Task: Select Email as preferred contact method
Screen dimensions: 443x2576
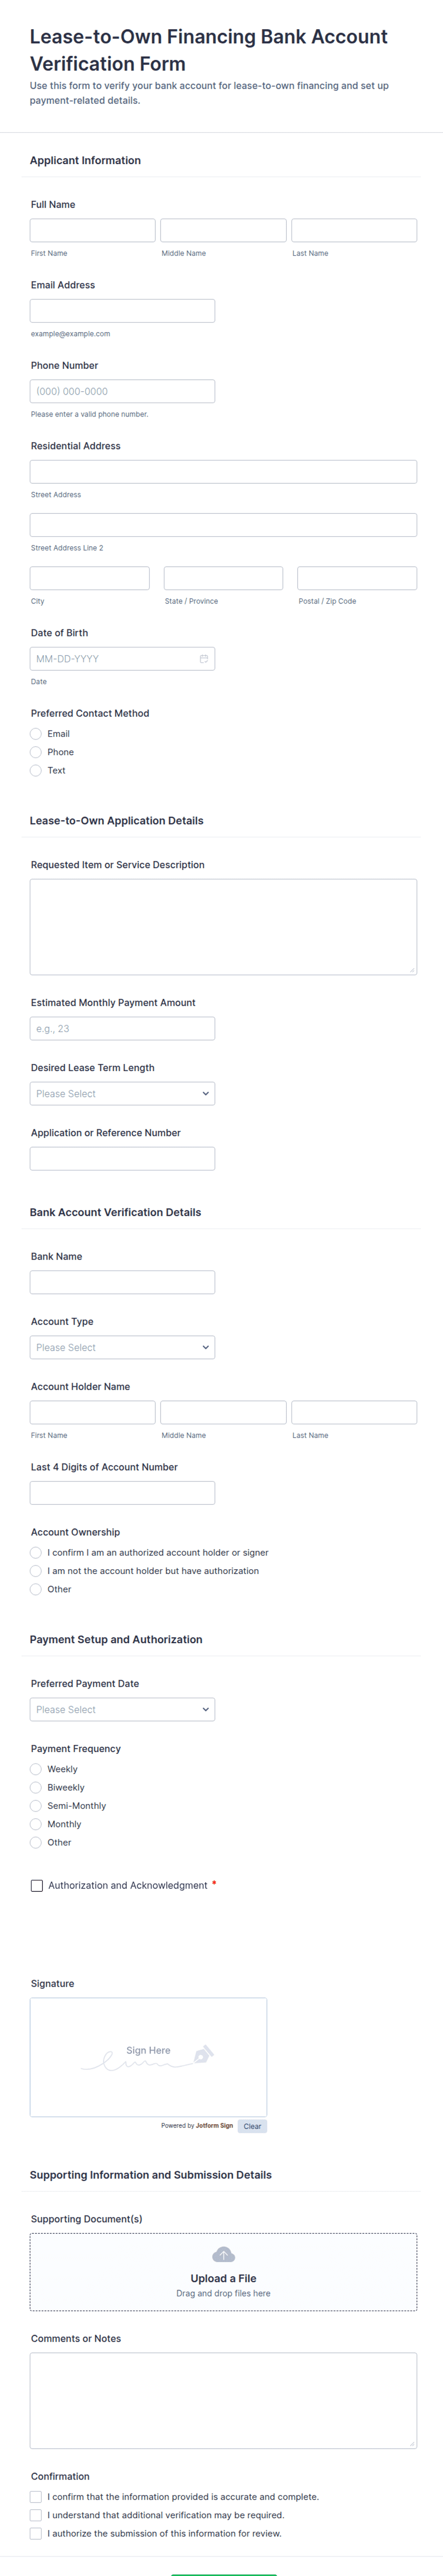Action: [x=36, y=734]
